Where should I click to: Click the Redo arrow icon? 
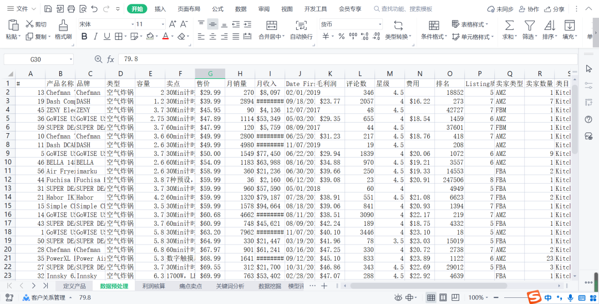106,9
